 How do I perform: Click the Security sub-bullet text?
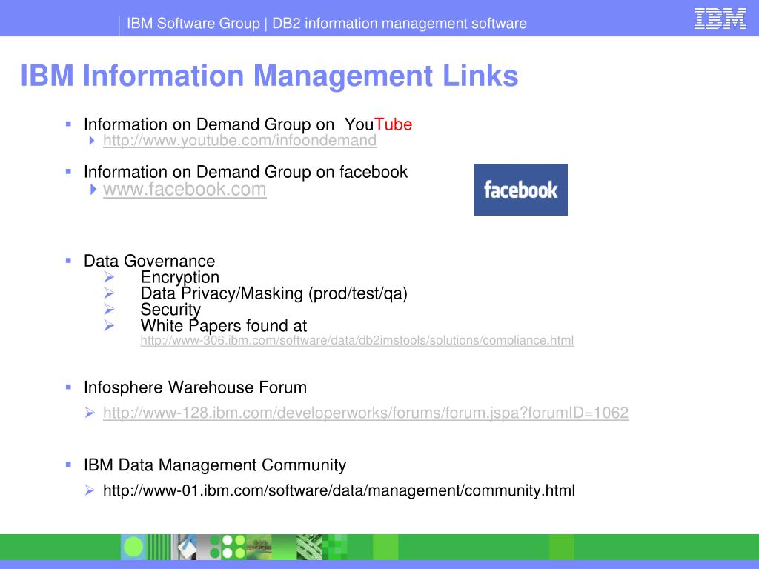tap(170, 310)
